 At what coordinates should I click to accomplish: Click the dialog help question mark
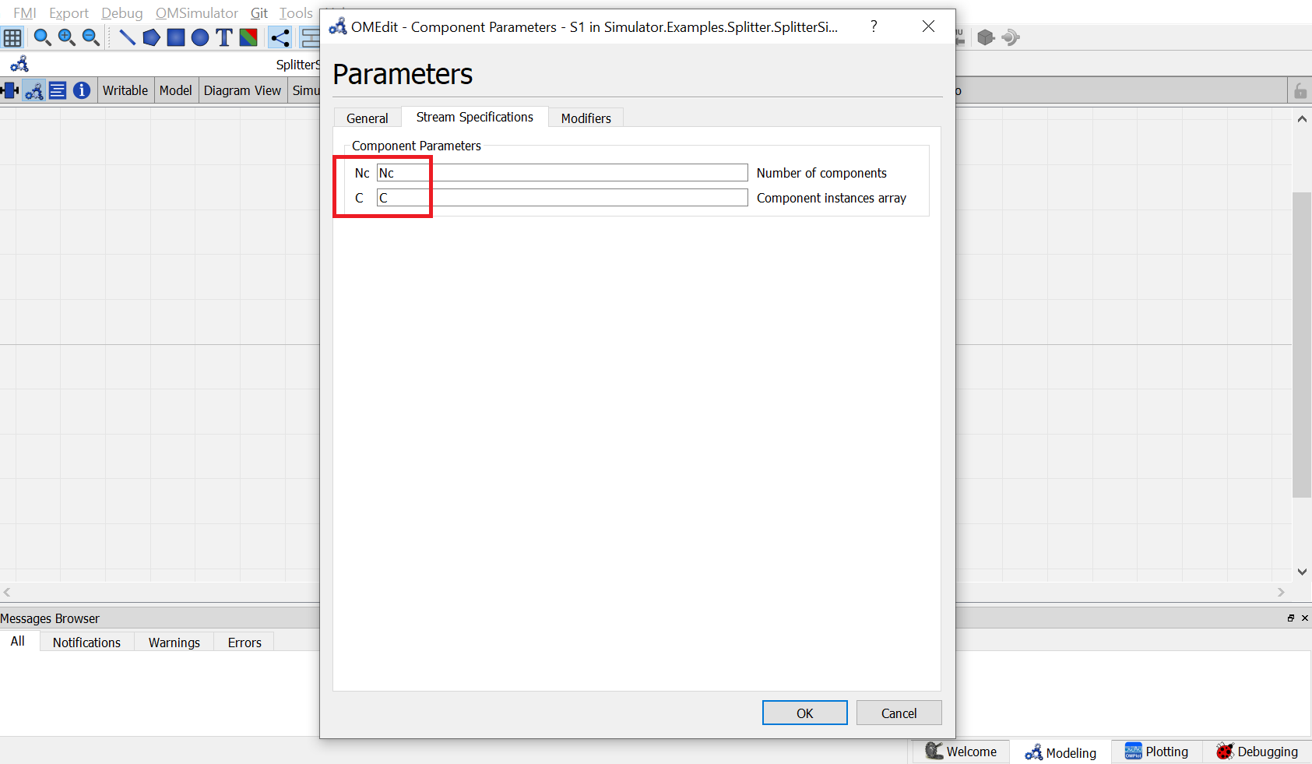pyautogui.click(x=874, y=26)
